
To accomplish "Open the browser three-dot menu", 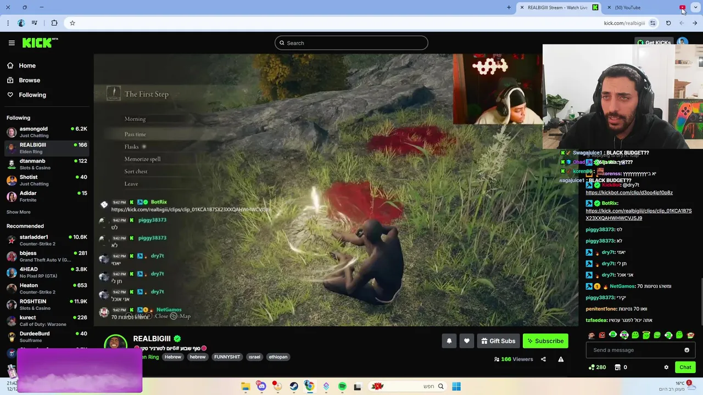I will [x=8, y=23].
